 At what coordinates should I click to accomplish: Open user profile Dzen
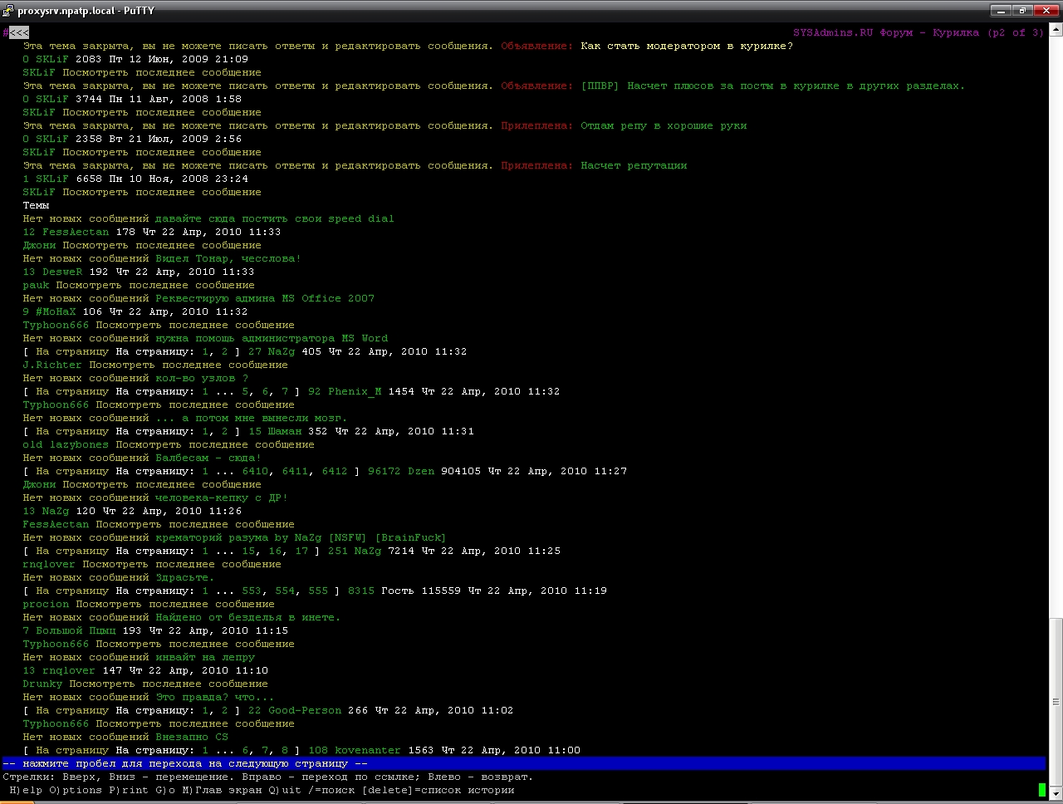click(x=421, y=471)
